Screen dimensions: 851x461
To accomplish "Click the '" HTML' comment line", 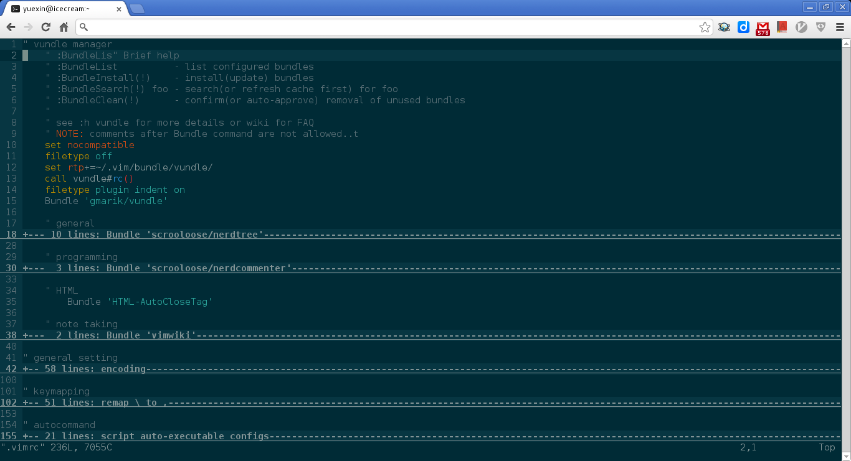I will (x=62, y=291).
